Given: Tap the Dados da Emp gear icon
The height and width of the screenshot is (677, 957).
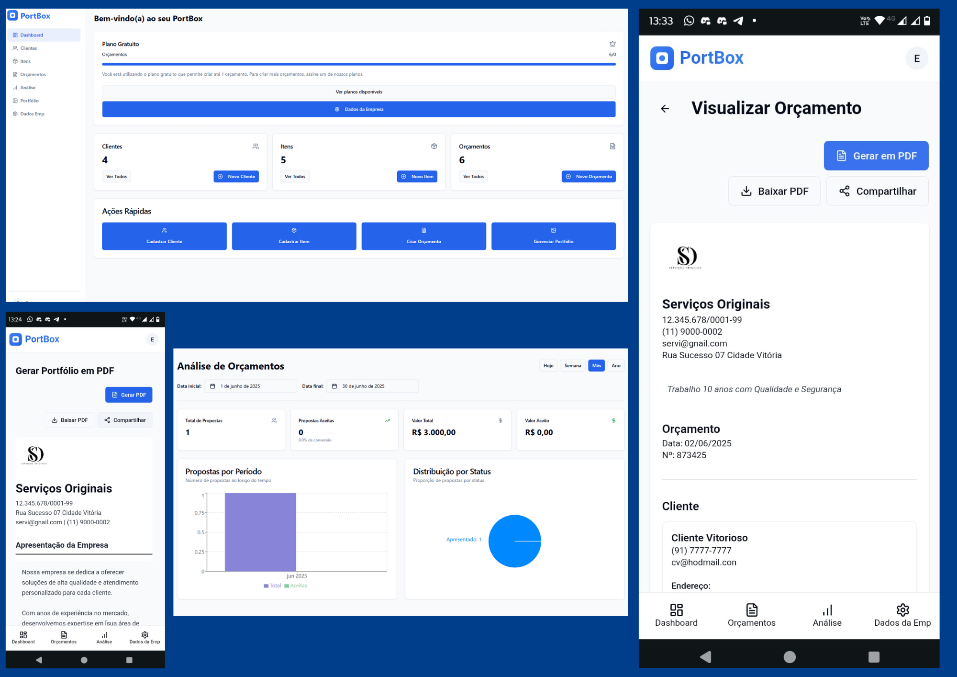Looking at the screenshot, I should [x=902, y=610].
